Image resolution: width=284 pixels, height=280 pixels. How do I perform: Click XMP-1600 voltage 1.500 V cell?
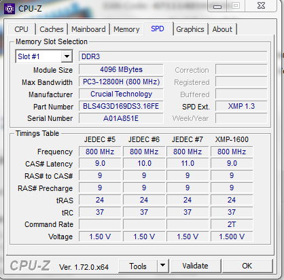tap(232, 237)
